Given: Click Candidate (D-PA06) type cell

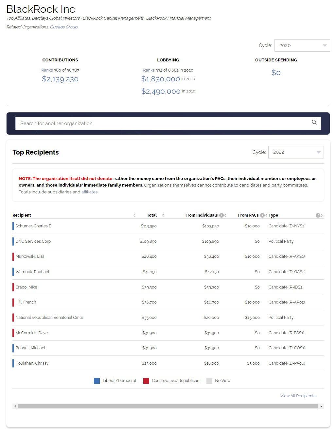Looking at the screenshot, I should pos(287,363).
